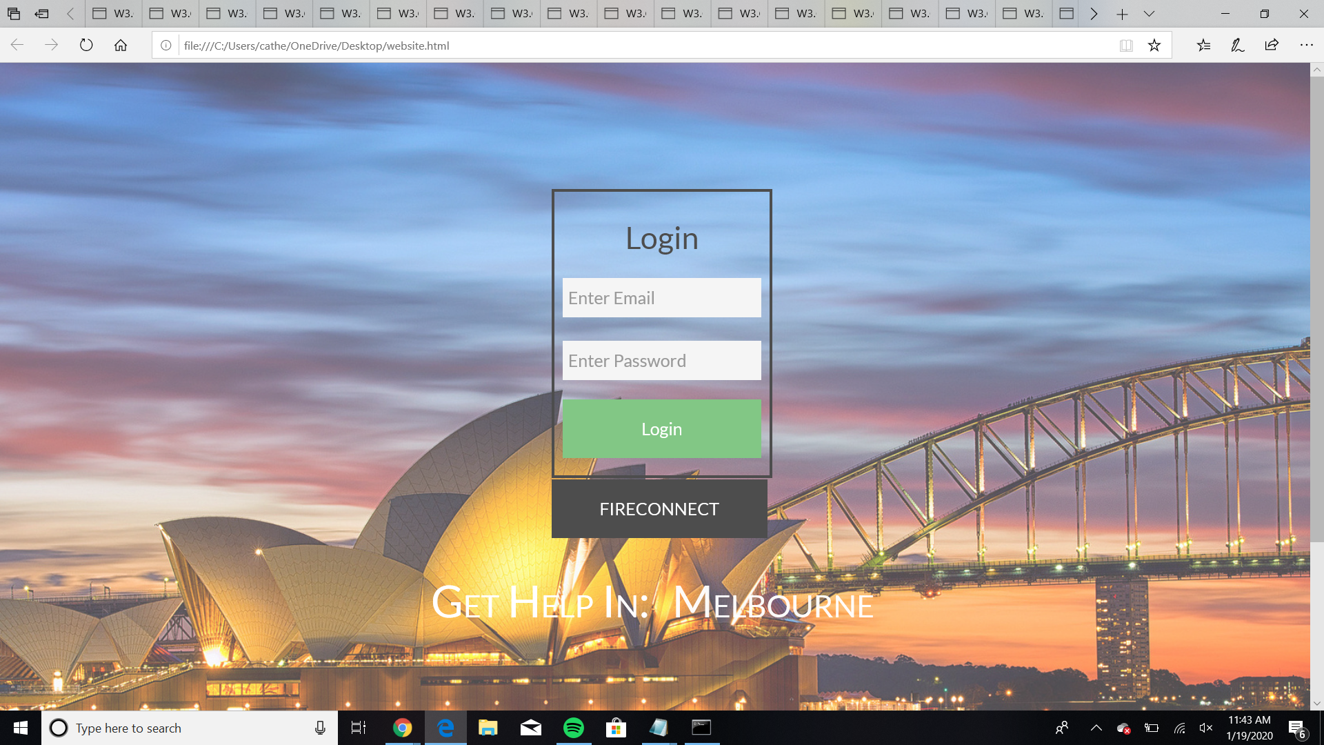Go to the browser home page icon
Screen dimensions: 1324x745
coord(121,46)
